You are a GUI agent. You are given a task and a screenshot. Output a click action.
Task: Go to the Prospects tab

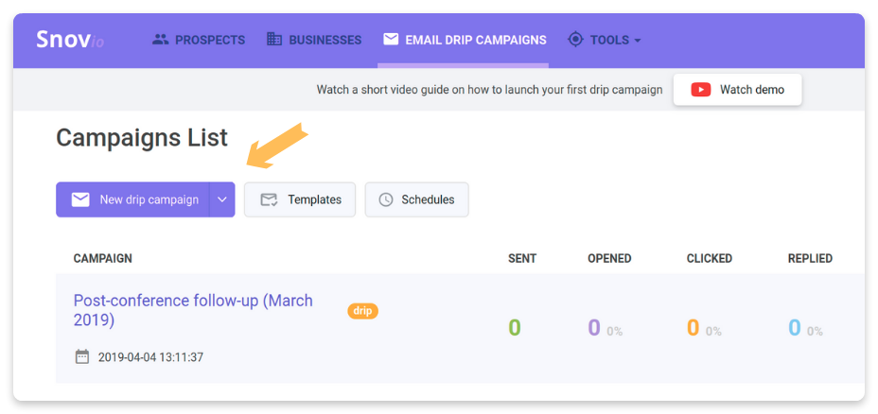pos(199,40)
